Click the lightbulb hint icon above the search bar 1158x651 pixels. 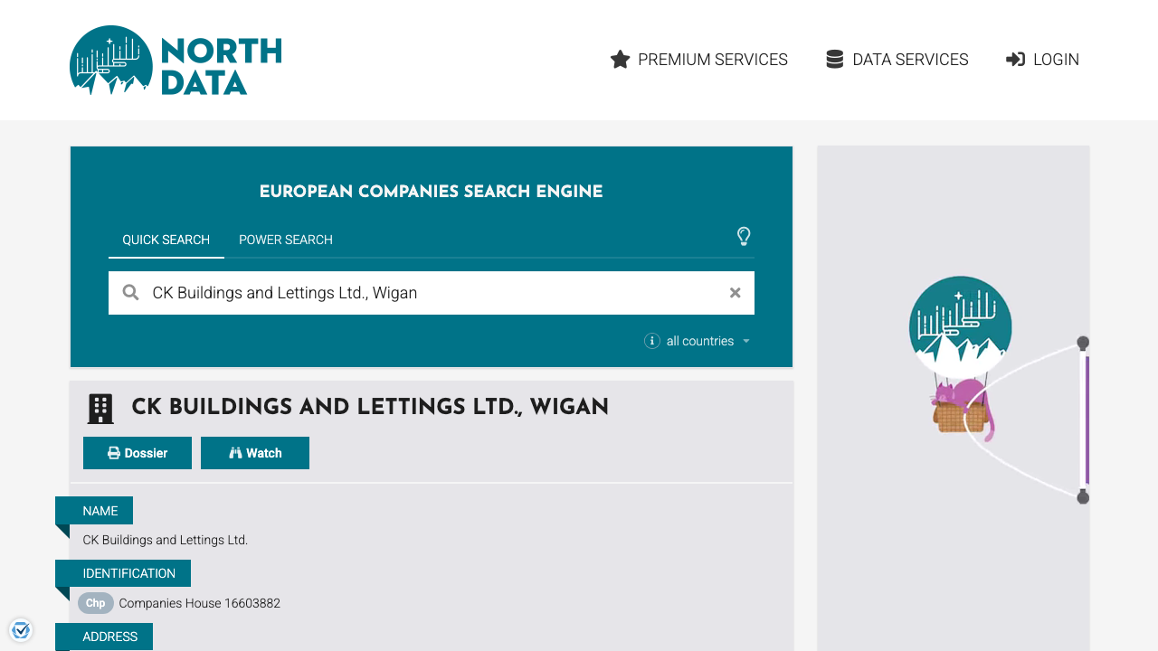point(744,236)
